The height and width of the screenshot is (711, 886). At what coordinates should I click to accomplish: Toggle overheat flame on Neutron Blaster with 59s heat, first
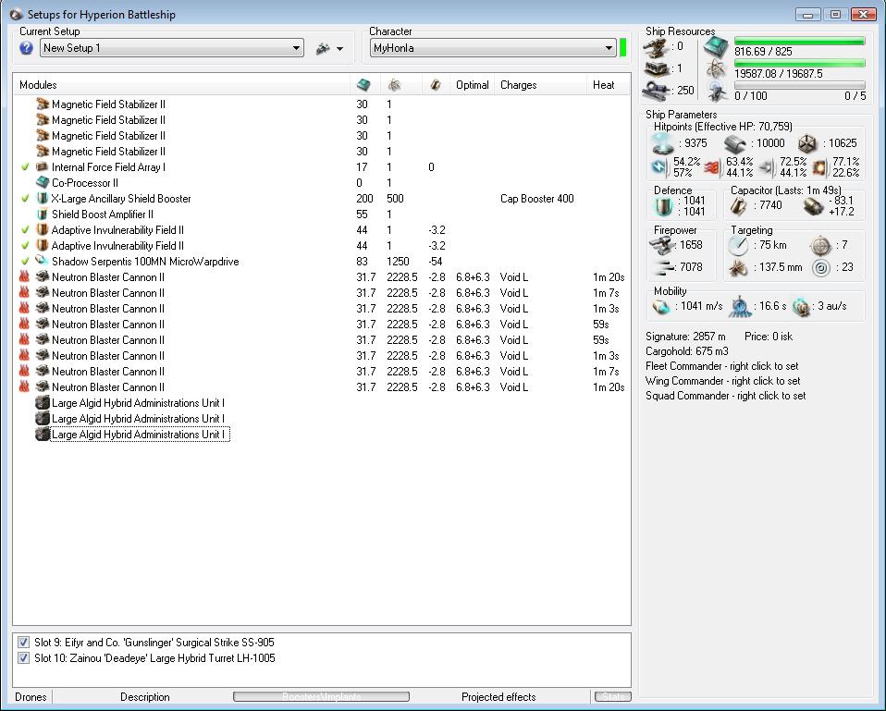24,325
